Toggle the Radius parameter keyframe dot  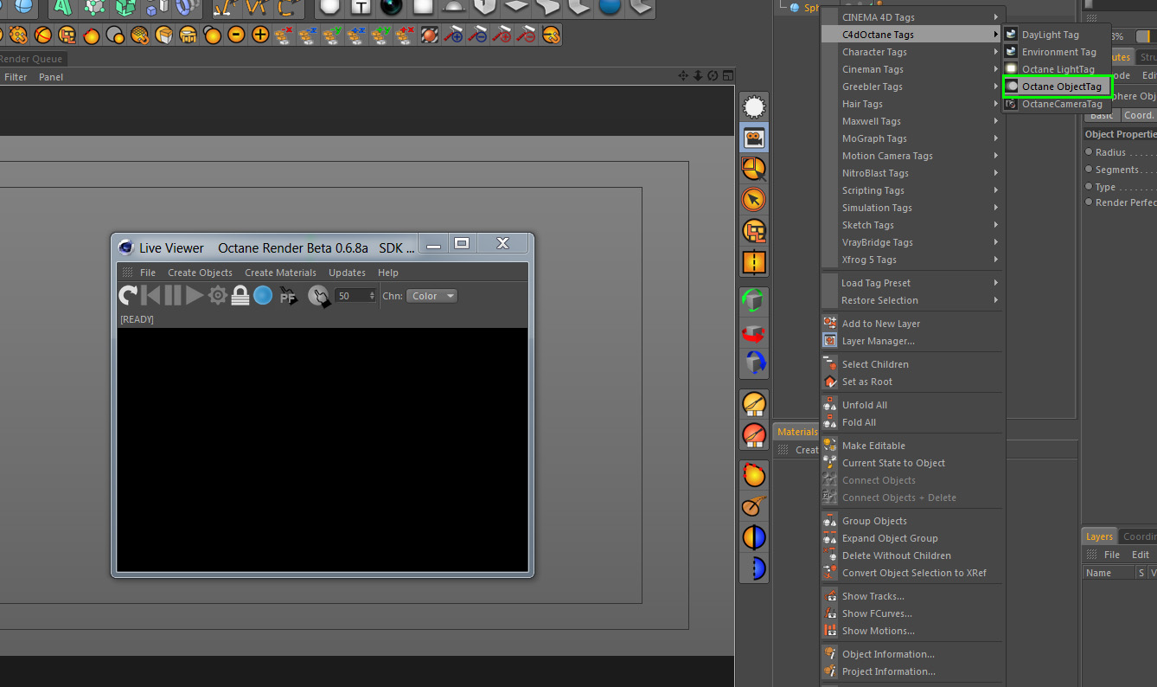tap(1090, 152)
